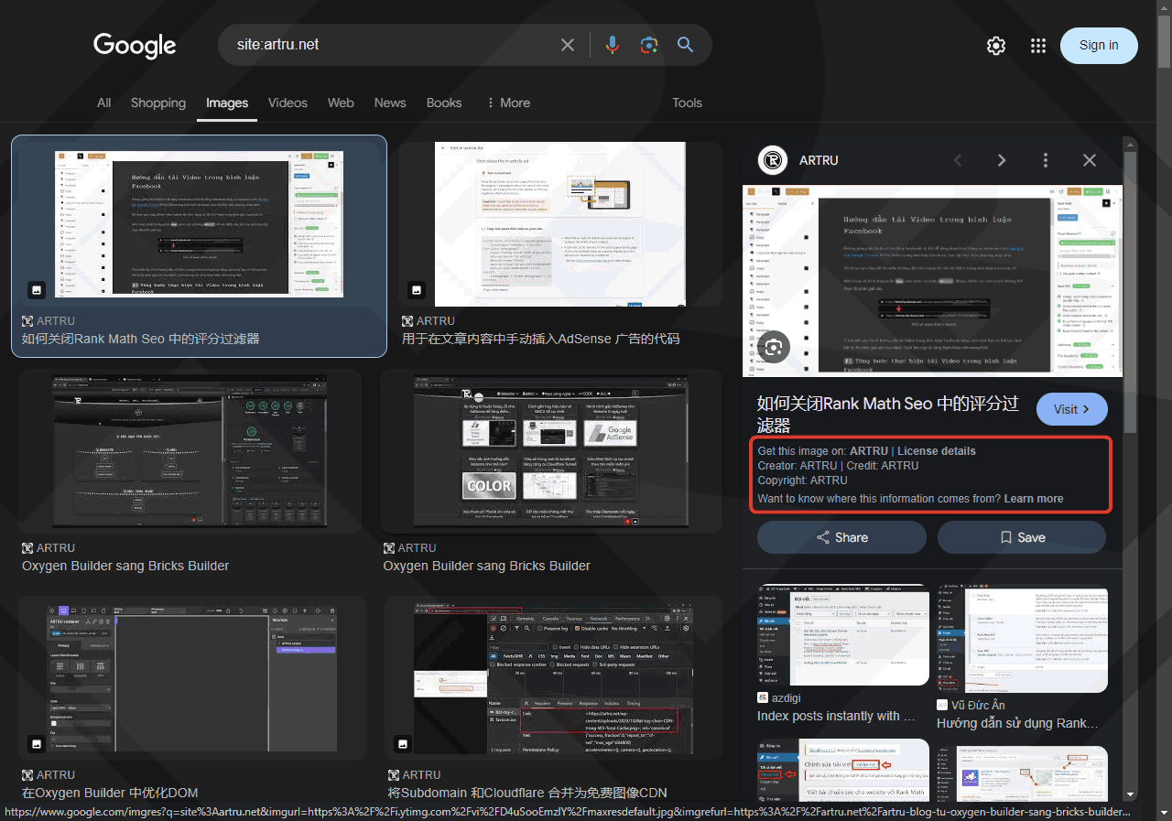Viewport: 1172px width, 821px height.
Task: Click the AdSense result title text
Action: 540,339
